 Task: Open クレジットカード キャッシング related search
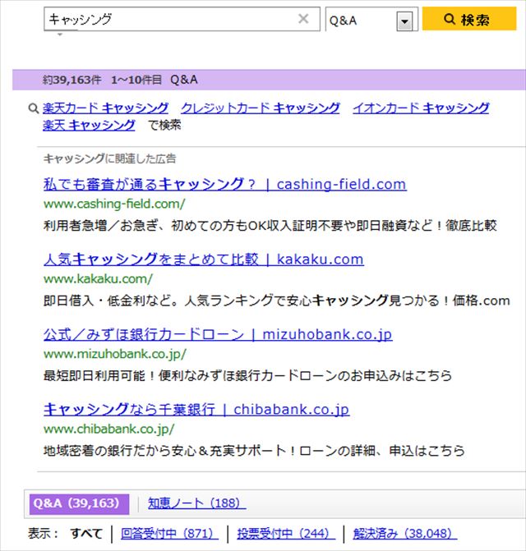[261, 108]
